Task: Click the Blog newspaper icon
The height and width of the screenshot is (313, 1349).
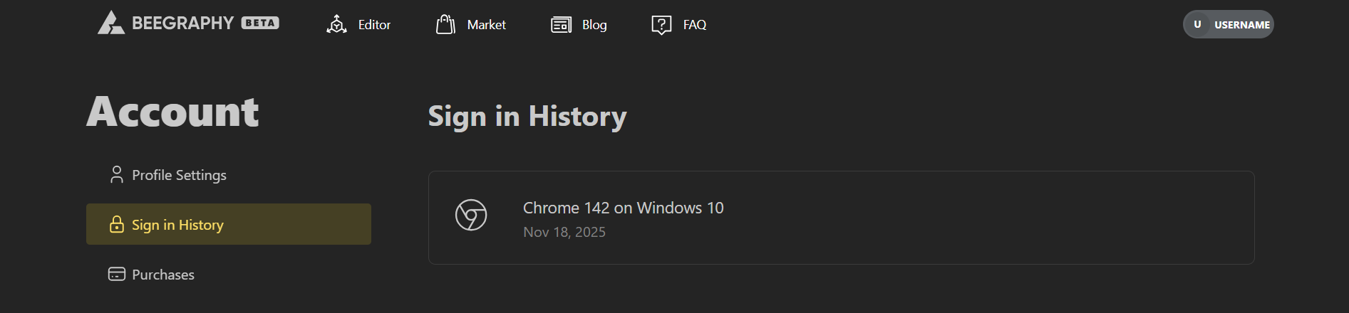Action: [561, 25]
